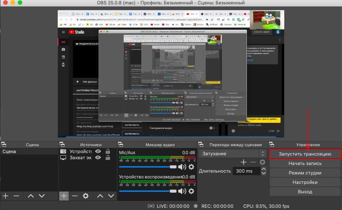
Task: Start streaming with Запустить трансляцию button
Action: (305, 154)
